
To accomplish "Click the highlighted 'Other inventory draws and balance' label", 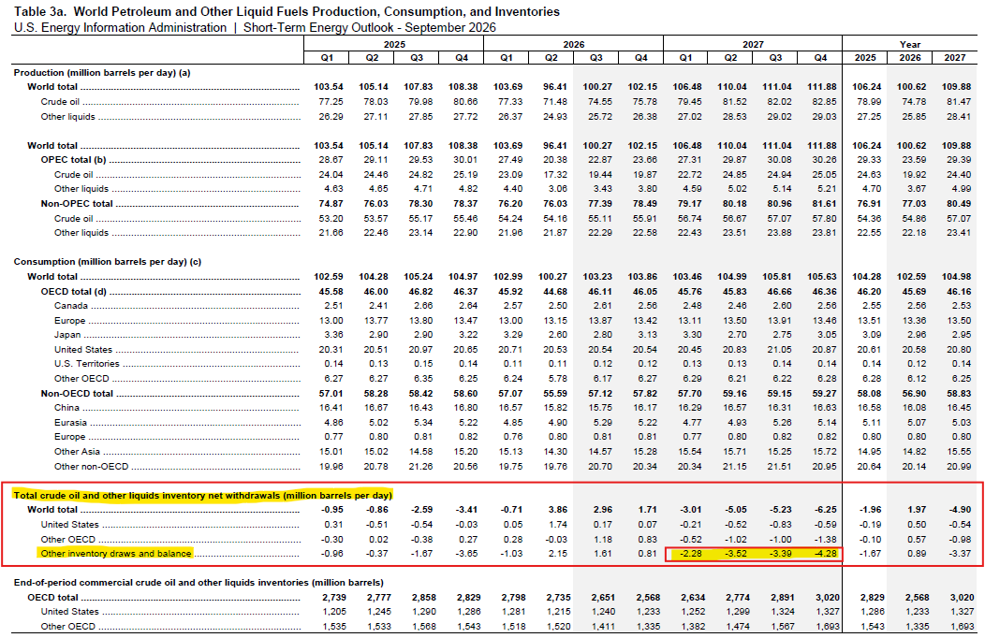I will point(115,553).
